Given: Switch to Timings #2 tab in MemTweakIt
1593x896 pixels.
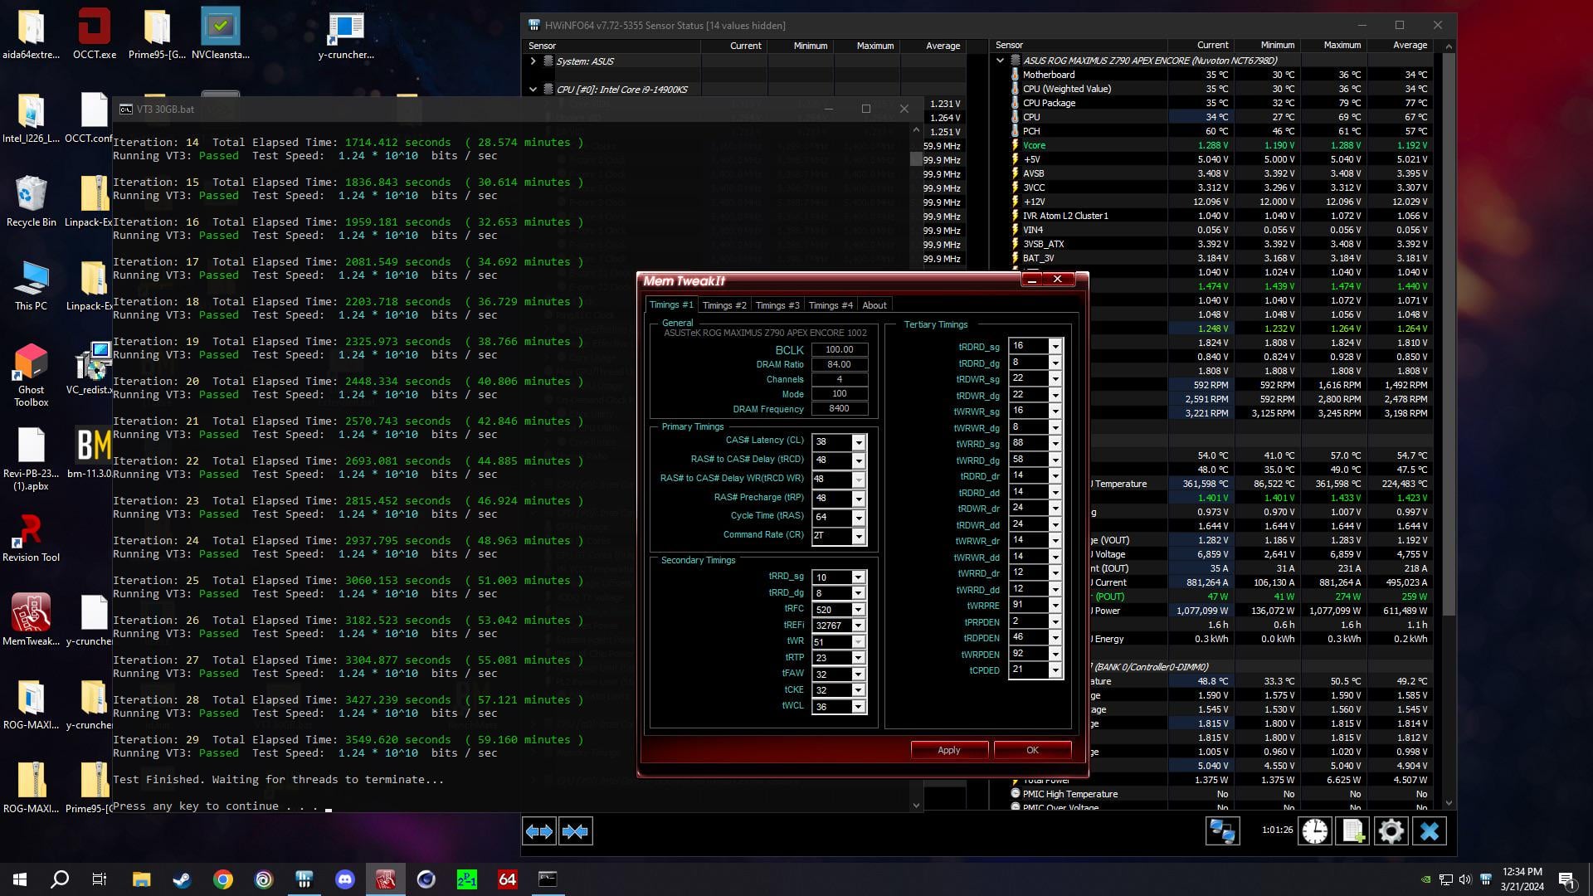Looking at the screenshot, I should (724, 305).
